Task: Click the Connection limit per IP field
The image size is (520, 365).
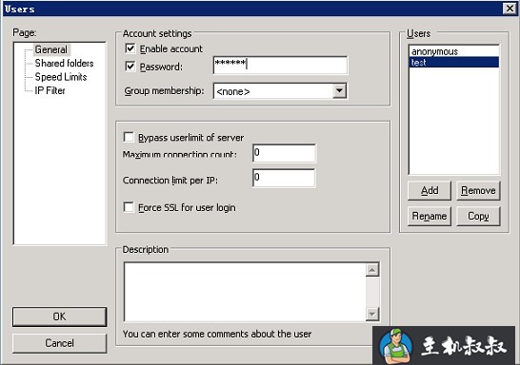Action: tap(284, 178)
